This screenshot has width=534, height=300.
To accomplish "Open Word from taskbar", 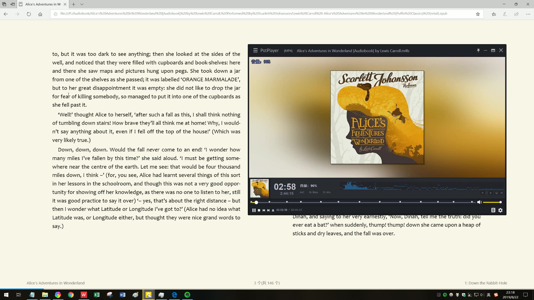I will point(123,295).
